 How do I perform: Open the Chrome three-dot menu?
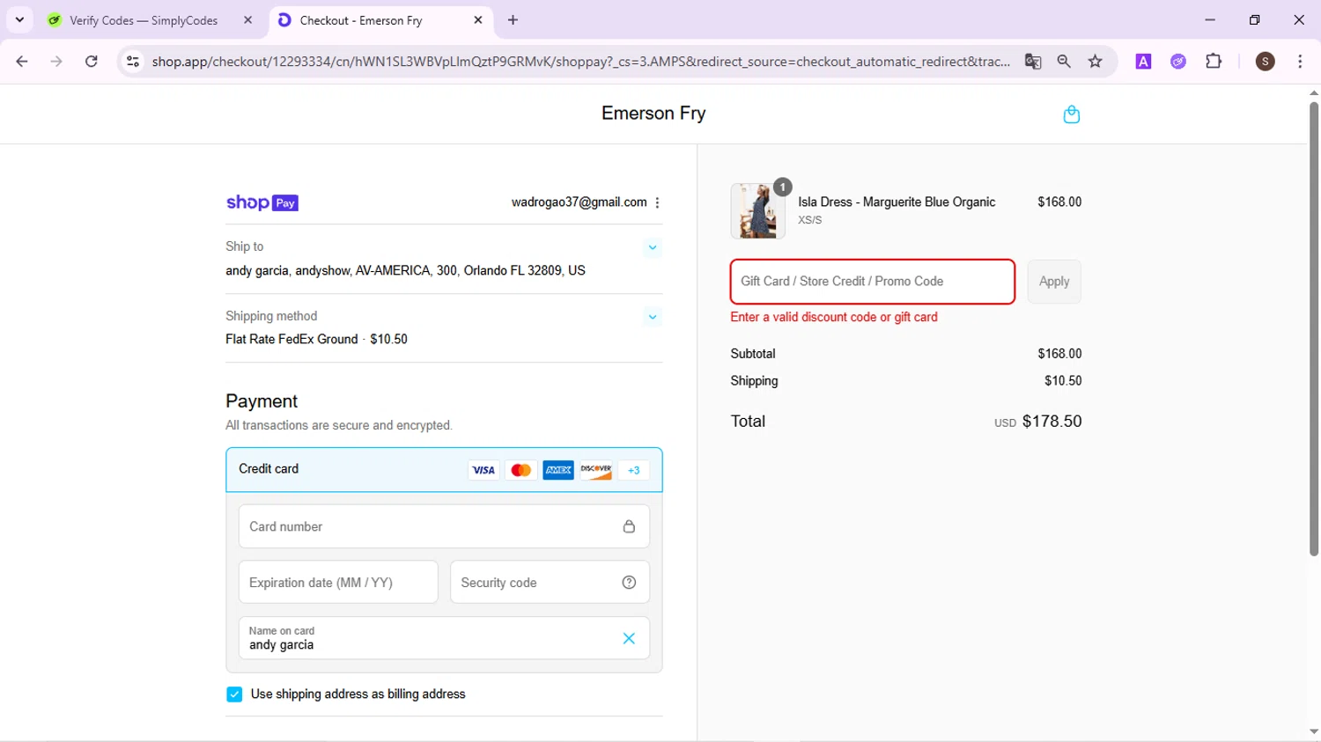click(1300, 62)
